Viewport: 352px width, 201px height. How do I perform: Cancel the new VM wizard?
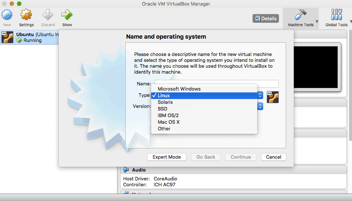[x=273, y=157]
